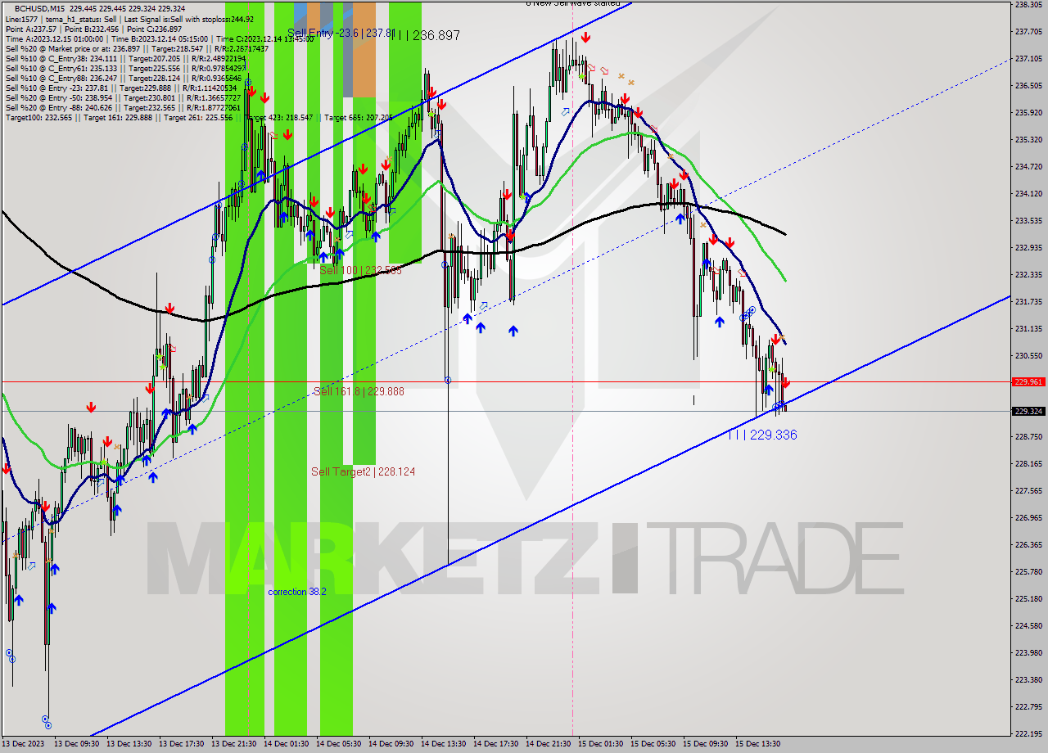
Task: Select the red 229.961 price level tag
Action: click(x=1028, y=381)
